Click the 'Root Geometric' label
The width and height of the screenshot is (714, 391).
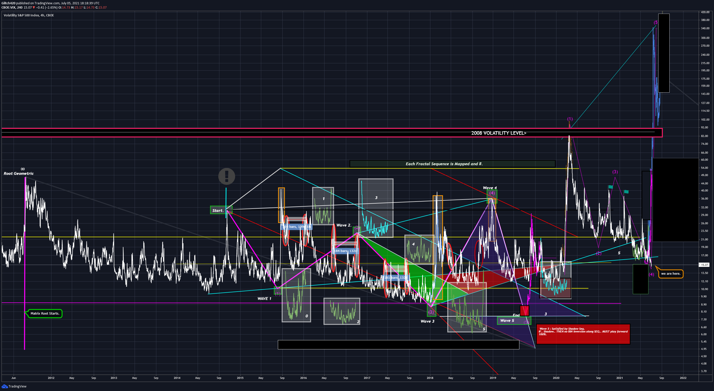19,173
